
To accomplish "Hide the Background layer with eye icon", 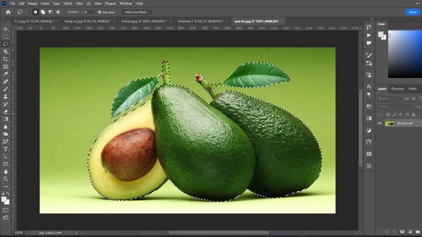I will pos(379,123).
